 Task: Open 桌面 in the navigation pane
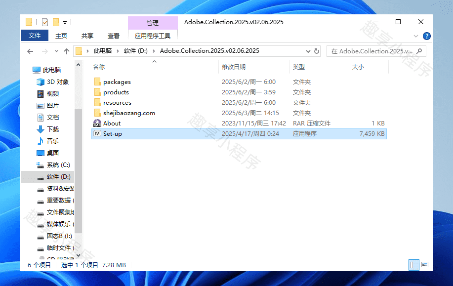pyautogui.click(x=53, y=153)
